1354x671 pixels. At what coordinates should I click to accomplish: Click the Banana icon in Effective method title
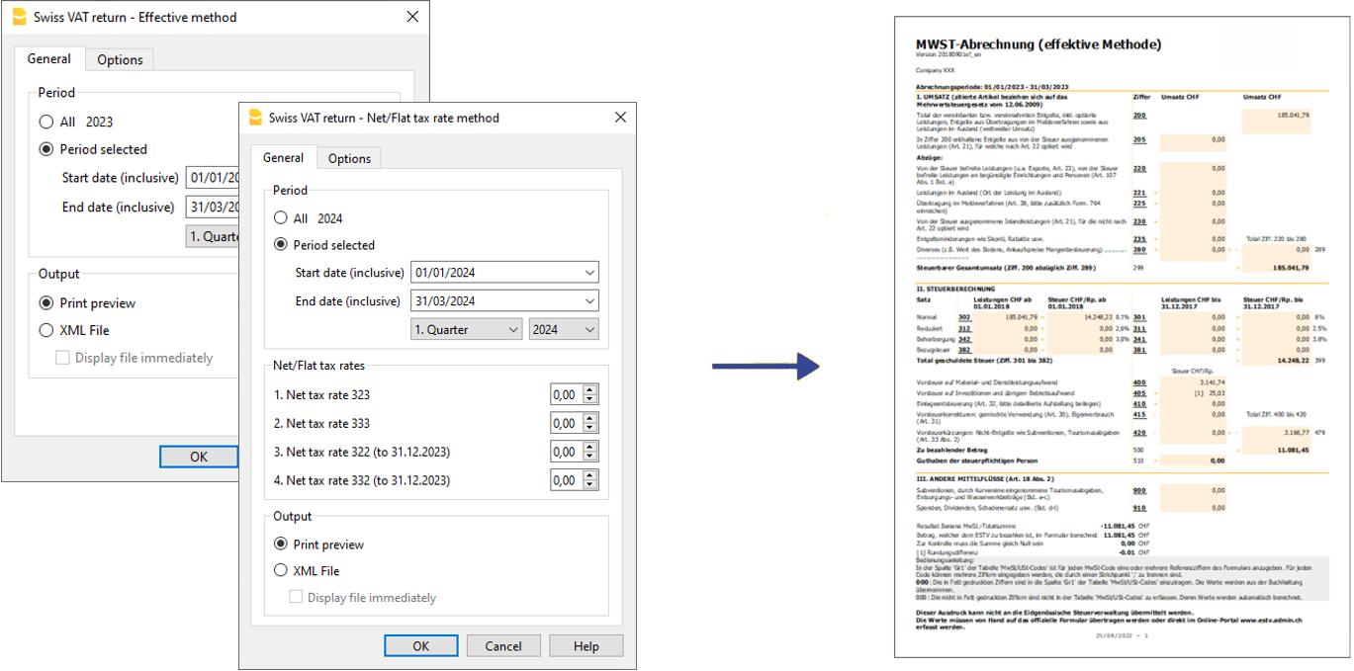[19, 17]
